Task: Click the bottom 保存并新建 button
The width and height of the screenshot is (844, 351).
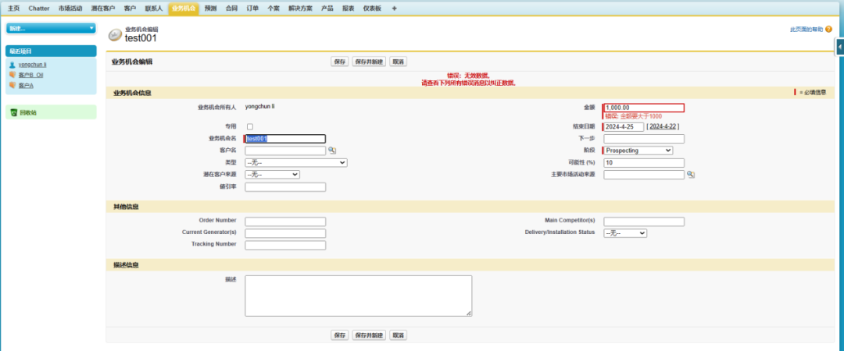Action: click(369, 335)
